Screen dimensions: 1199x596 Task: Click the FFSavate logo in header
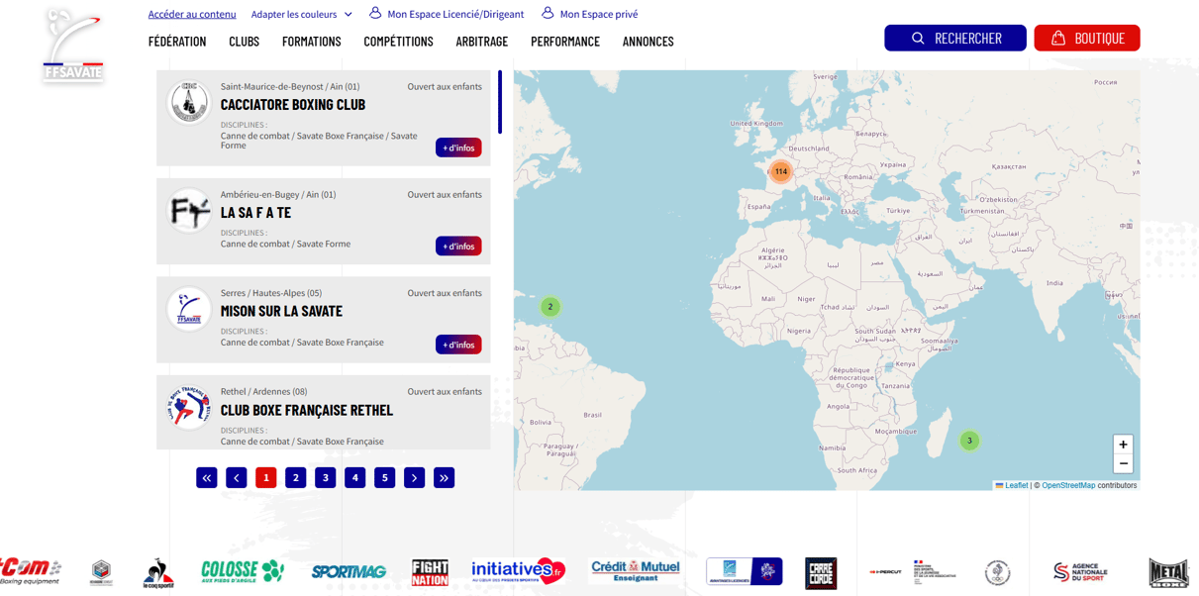pyautogui.click(x=73, y=46)
